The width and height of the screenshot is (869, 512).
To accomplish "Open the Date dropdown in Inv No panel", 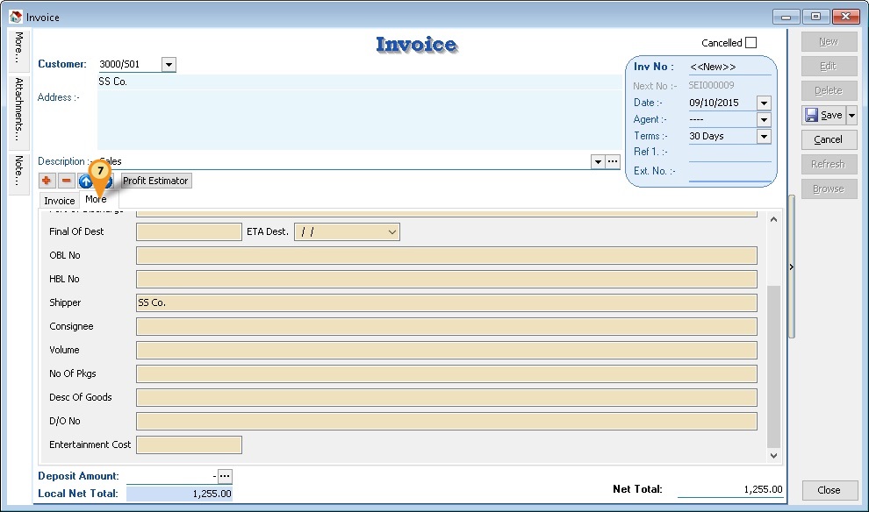I will coord(763,103).
